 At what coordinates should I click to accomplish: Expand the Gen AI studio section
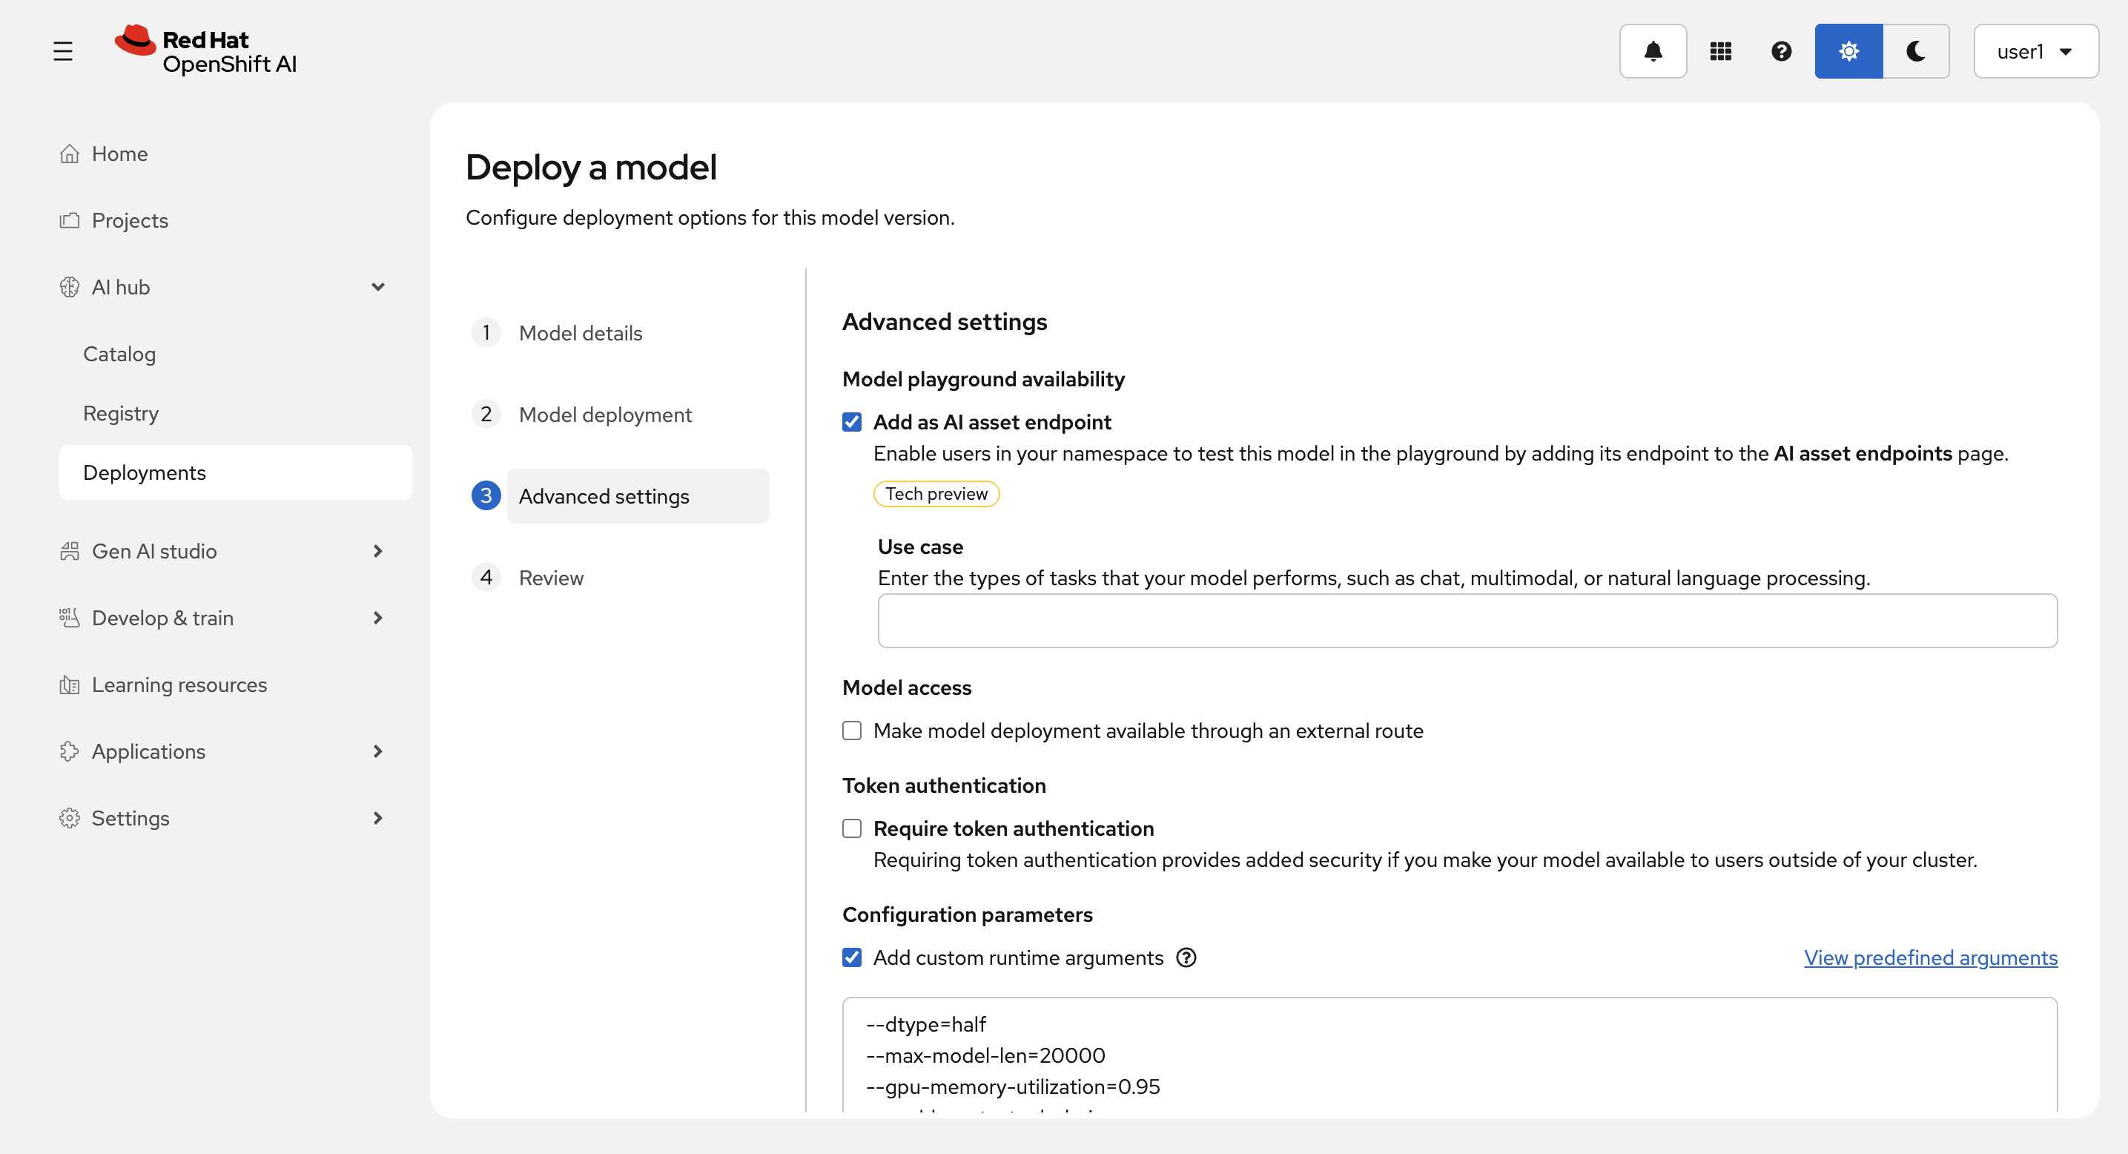[x=377, y=551]
